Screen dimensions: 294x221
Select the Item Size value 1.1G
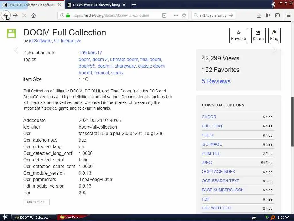pyautogui.click(x=84, y=79)
